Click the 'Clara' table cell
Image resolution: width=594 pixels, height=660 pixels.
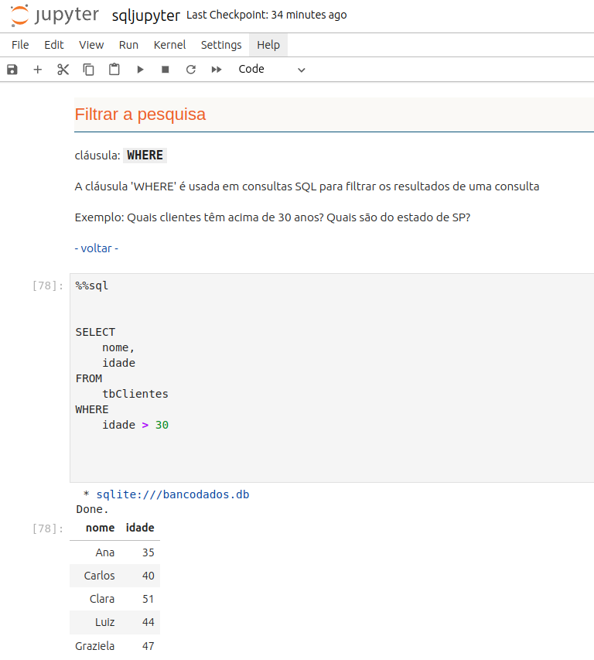click(102, 599)
